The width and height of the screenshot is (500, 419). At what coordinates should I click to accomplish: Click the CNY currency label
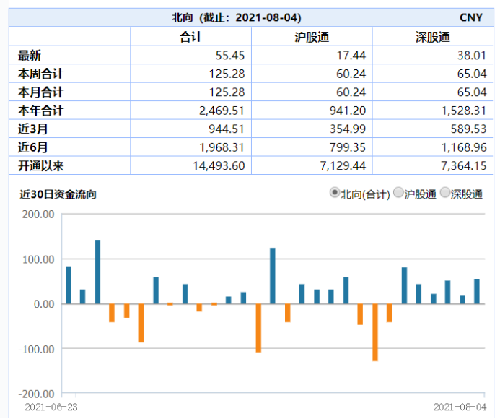click(471, 17)
